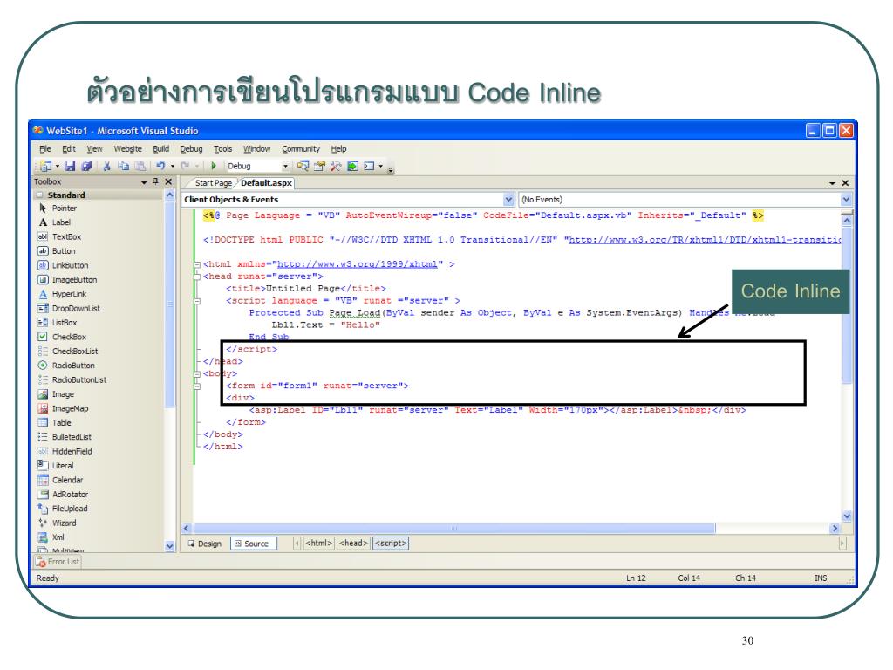Open the xhtml1-transitional DTD link in code
This screenshot has height=670, width=893.
pyautogui.click(x=705, y=240)
